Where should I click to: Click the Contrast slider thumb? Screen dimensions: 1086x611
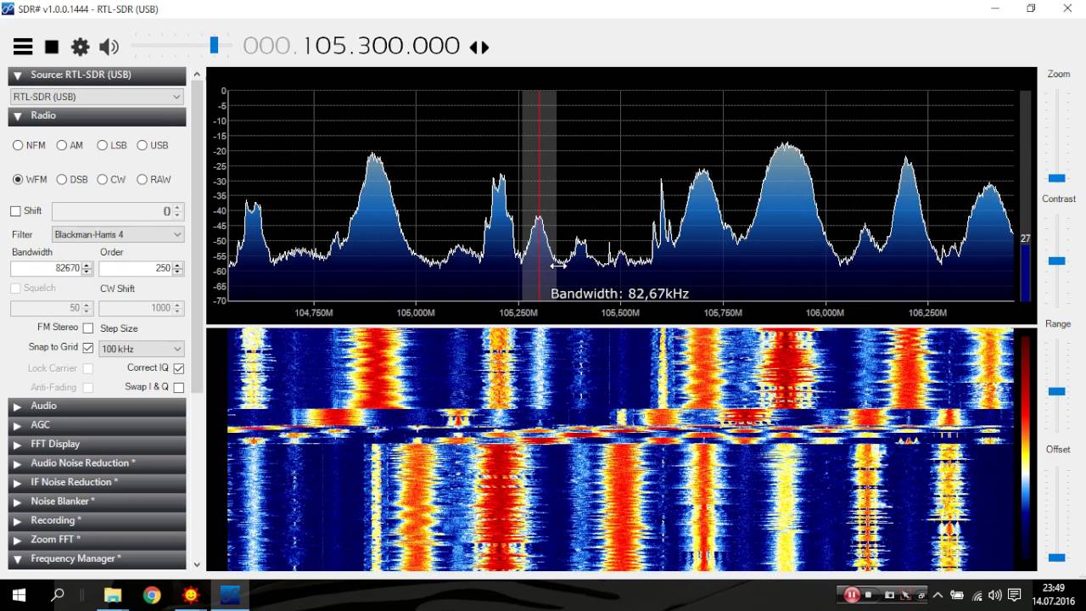pyautogui.click(x=1056, y=261)
